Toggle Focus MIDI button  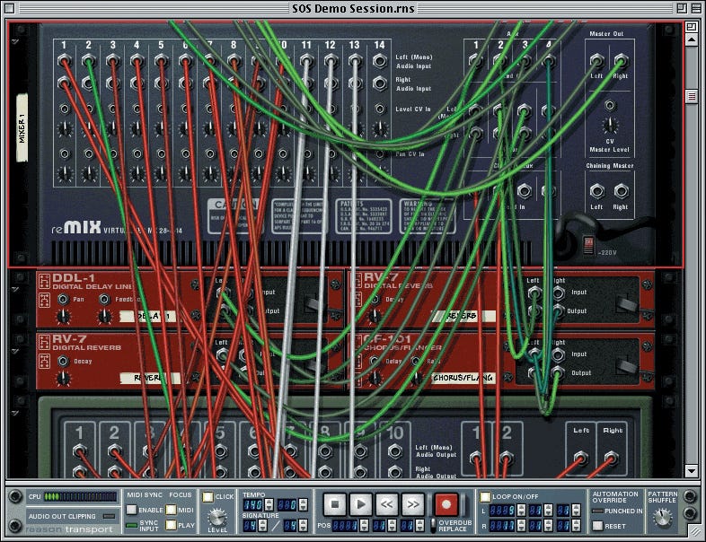click(171, 510)
